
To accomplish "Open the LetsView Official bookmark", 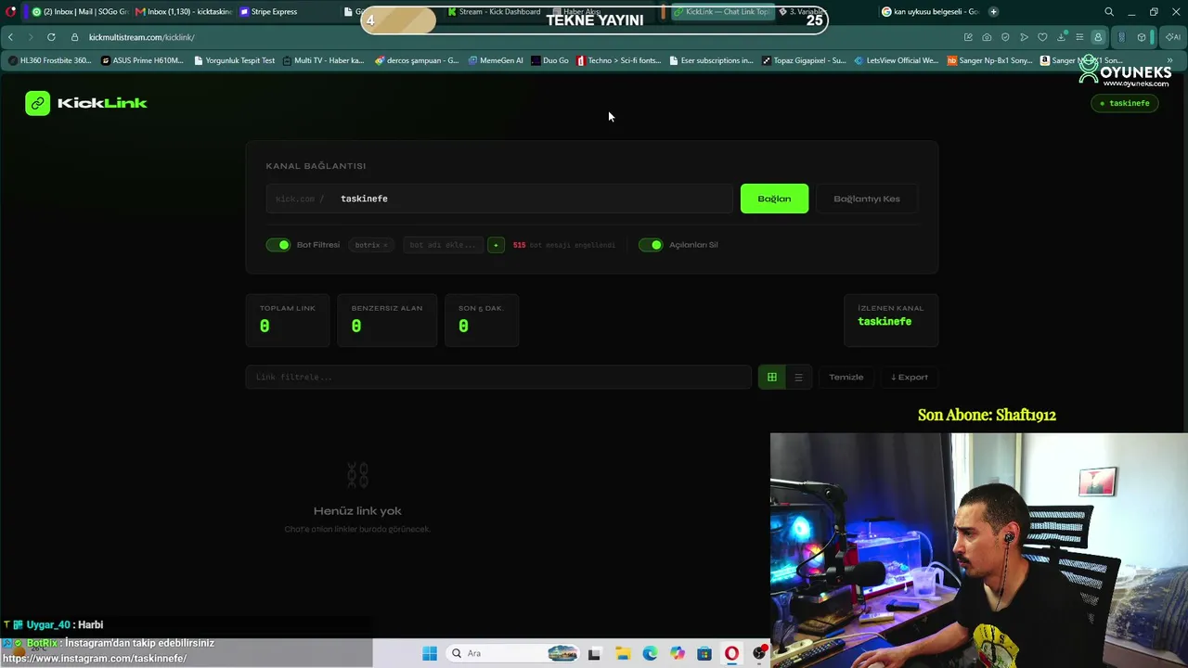I will click(x=896, y=60).
